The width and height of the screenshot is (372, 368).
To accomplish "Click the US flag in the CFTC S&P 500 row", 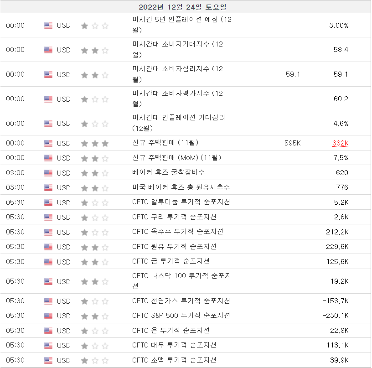I will pos(48,316).
